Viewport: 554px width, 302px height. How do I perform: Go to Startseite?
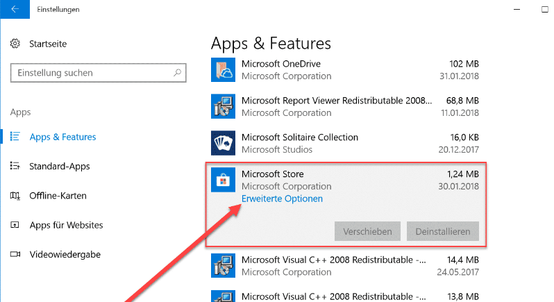(48, 44)
